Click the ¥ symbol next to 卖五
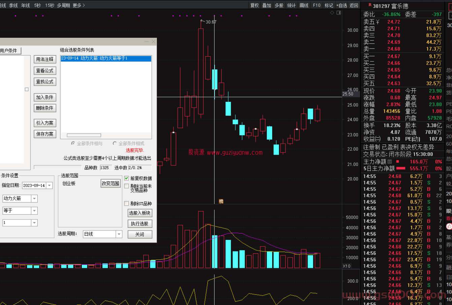This screenshot has height=305, width=452. pos(378,22)
